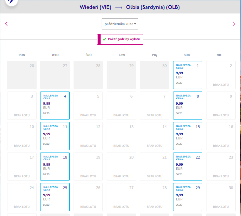The height and width of the screenshot is (216, 241).
Task: Click the October 20 BRAK LOTU cell
Action: click(x=121, y=167)
